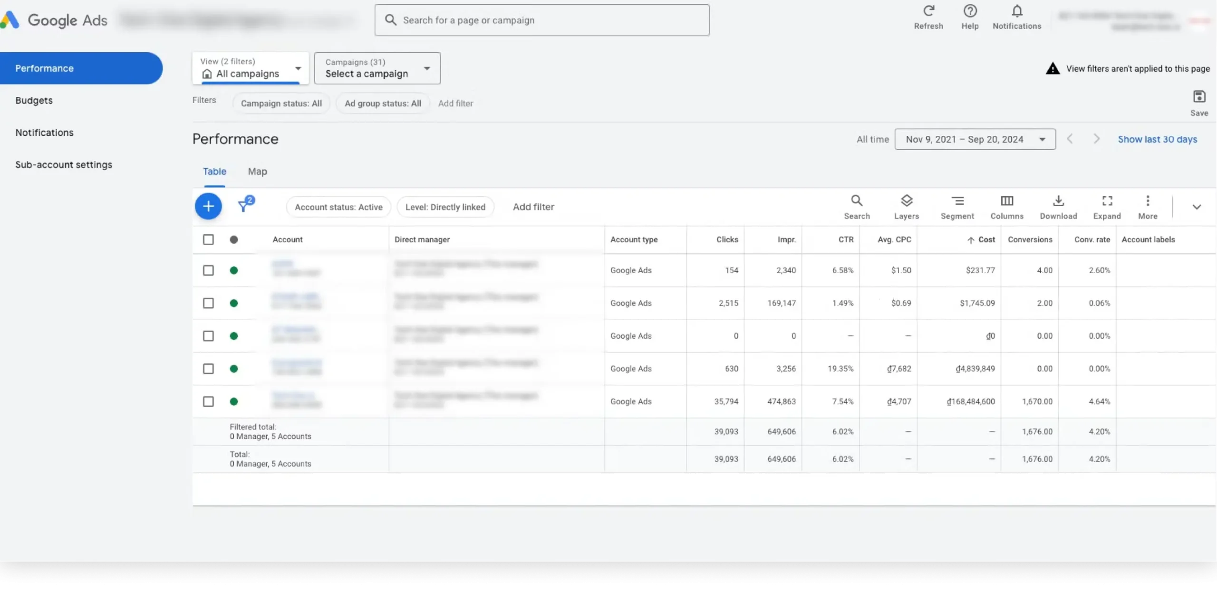Check the first account row checkbox
This screenshot has width=1217, height=590.
click(208, 270)
